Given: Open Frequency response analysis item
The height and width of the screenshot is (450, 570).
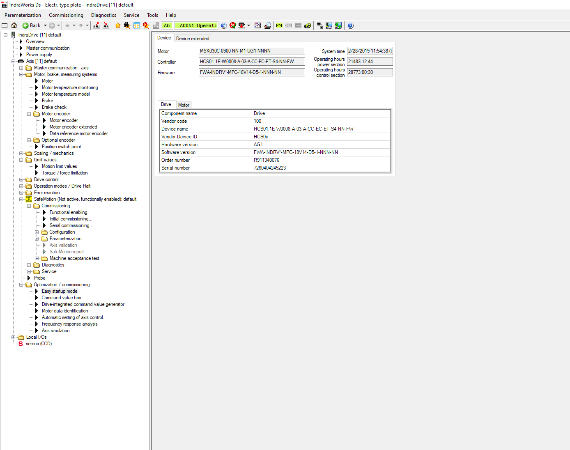Looking at the screenshot, I should [x=69, y=324].
